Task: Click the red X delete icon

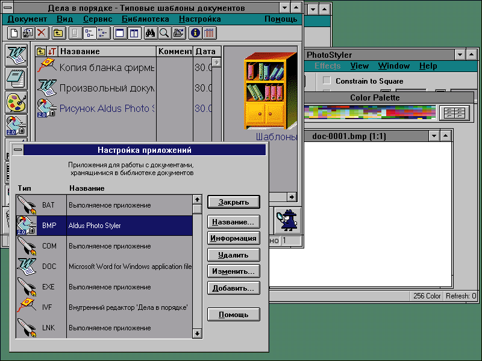Action: point(42,32)
